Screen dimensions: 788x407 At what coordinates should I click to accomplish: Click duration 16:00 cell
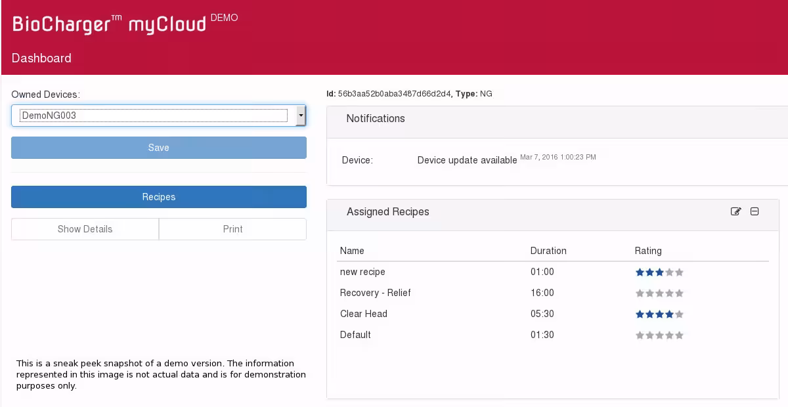(x=542, y=293)
